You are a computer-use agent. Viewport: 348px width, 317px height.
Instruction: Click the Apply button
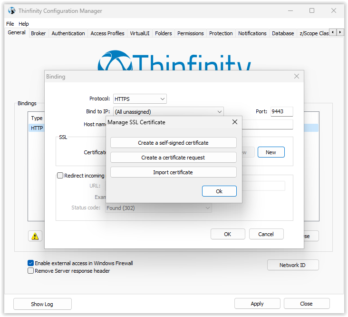click(x=257, y=304)
